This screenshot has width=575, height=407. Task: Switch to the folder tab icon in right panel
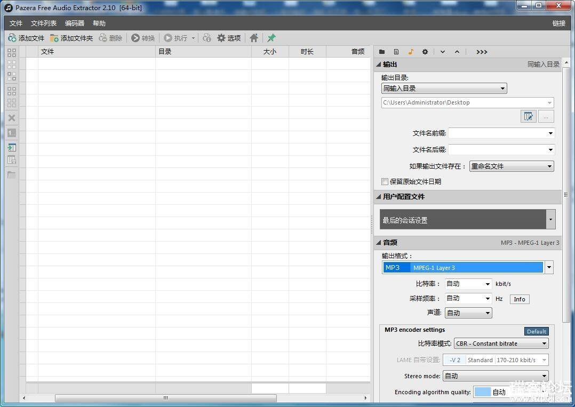tap(382, 52)
